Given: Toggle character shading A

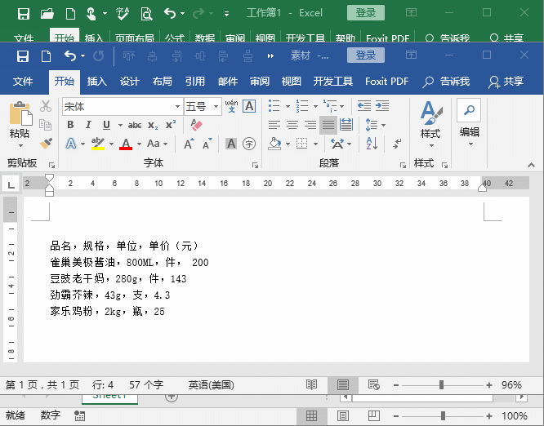Looking at the screenshot, I should point(231,144).
